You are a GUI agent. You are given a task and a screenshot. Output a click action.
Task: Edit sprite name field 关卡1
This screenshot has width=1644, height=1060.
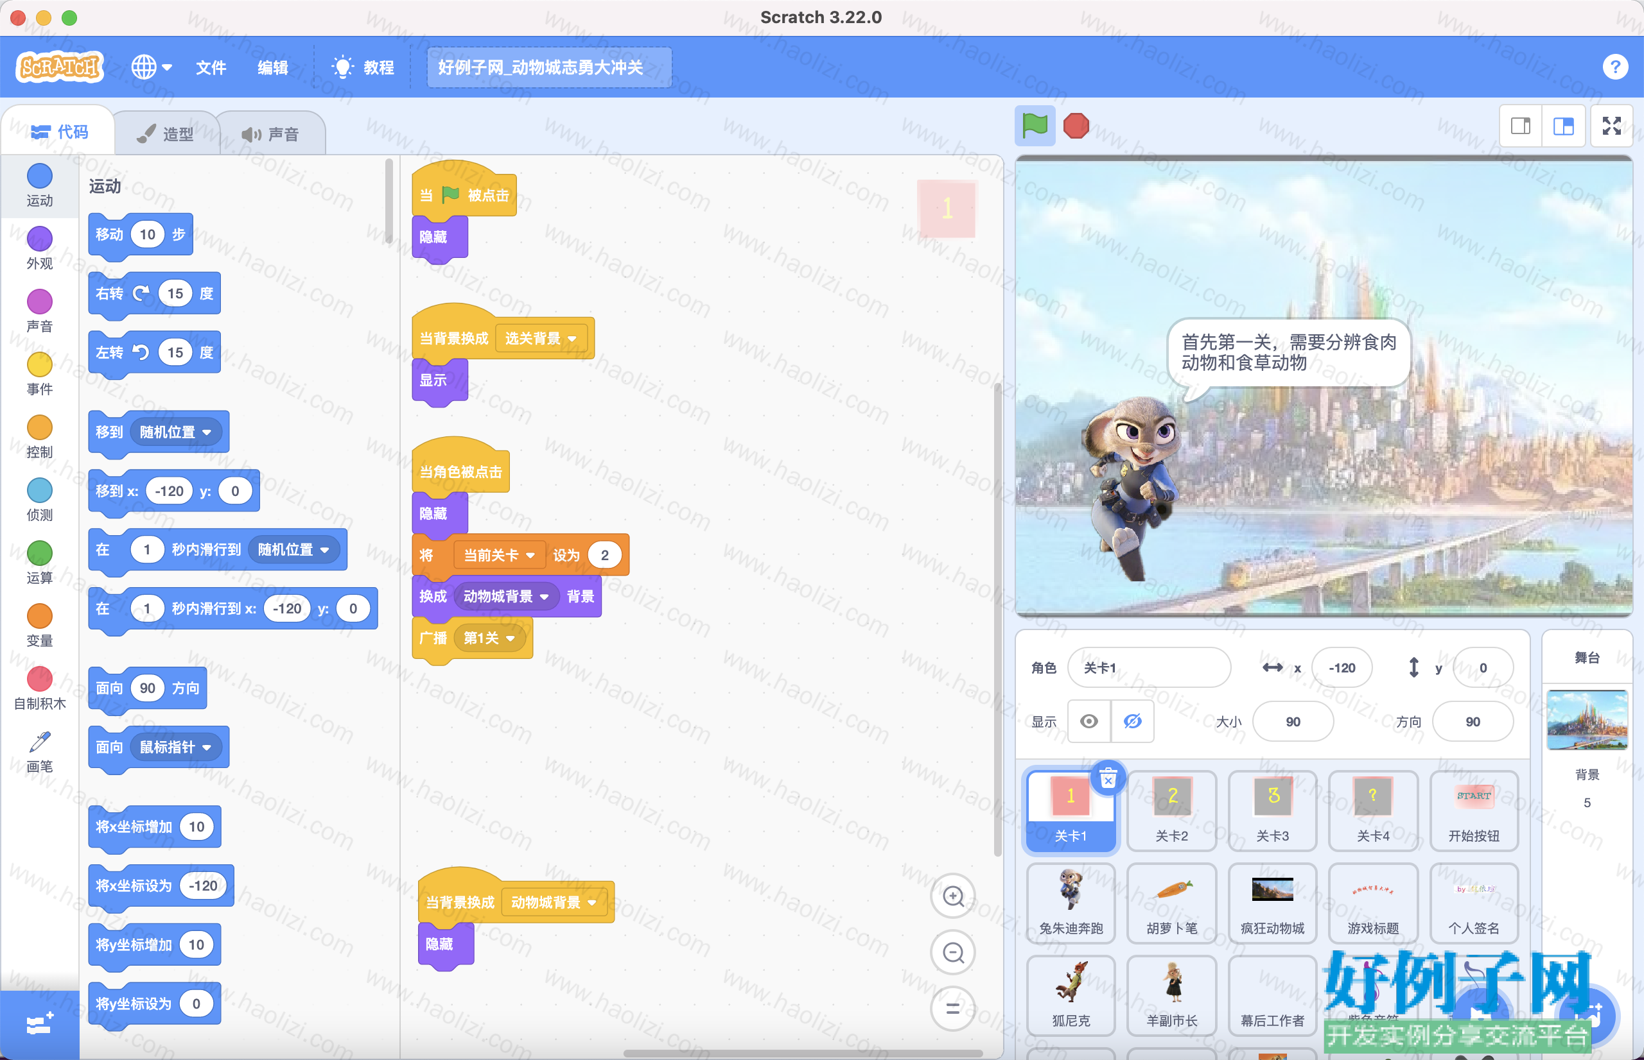click(1149, 668)
